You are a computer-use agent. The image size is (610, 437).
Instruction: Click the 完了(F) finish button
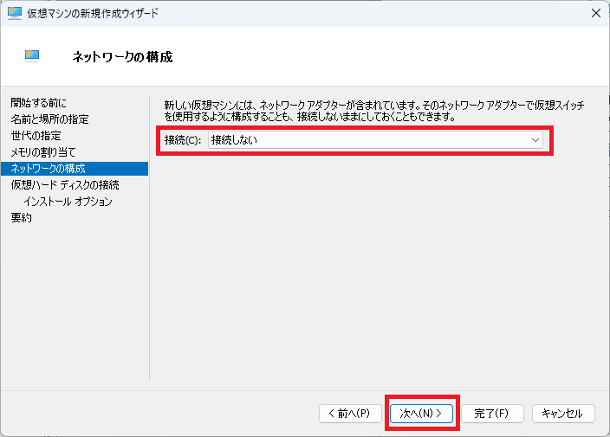pyautogui.click(x=492, y=414)
